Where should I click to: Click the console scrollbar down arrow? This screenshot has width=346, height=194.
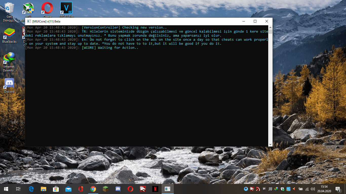[x=271, y=144]
